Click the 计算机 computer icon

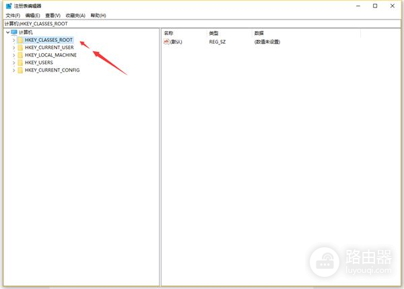(14, 32)
